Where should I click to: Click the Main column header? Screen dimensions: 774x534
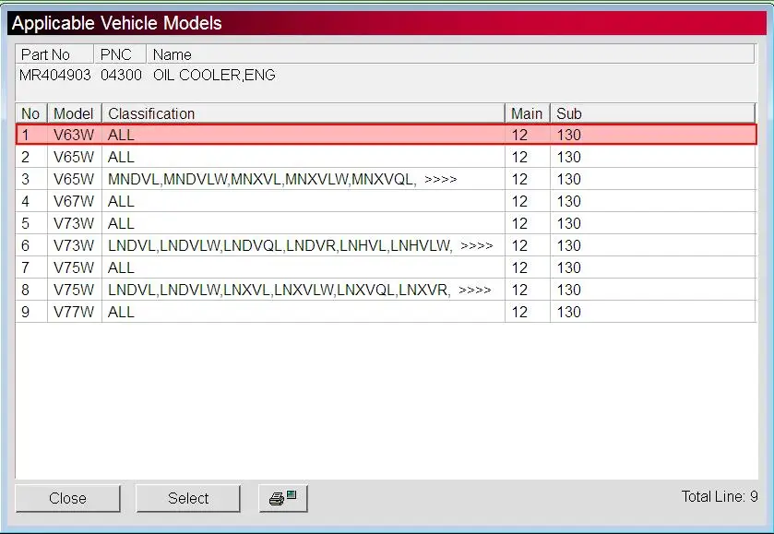point(527,113)
